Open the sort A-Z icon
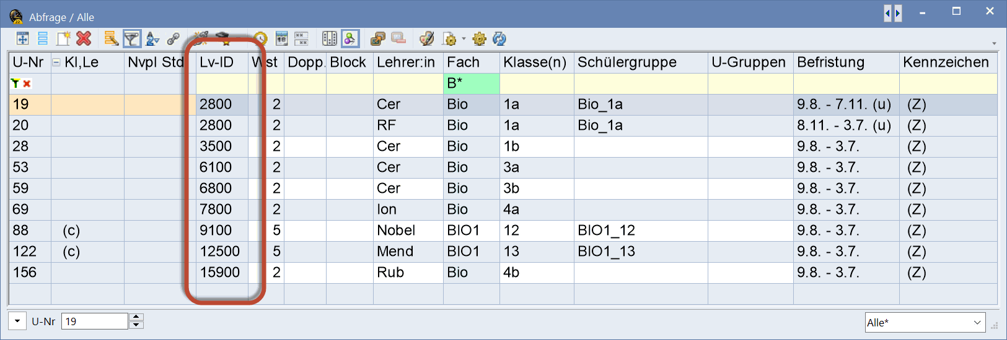The width and height of the screenshot is (1007, 340). pos(152,39)
